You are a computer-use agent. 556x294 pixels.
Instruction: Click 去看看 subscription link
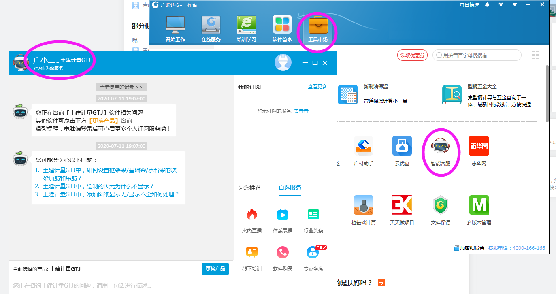click(301, 111)
